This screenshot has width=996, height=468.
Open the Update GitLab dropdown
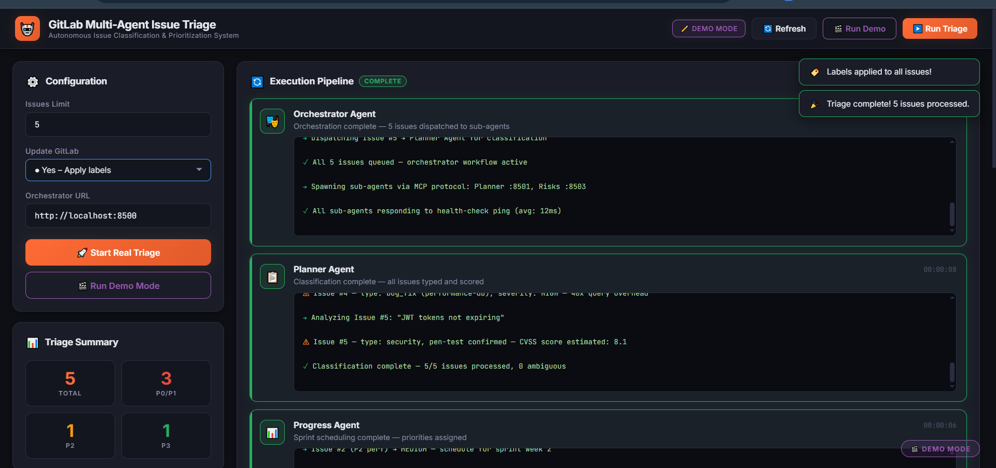click(118, 170)
